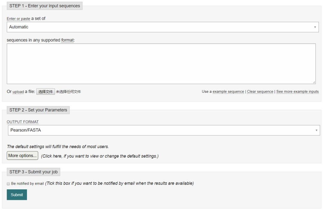
Task: Click the 'upload' help link
Action: [x=18, y=92]
